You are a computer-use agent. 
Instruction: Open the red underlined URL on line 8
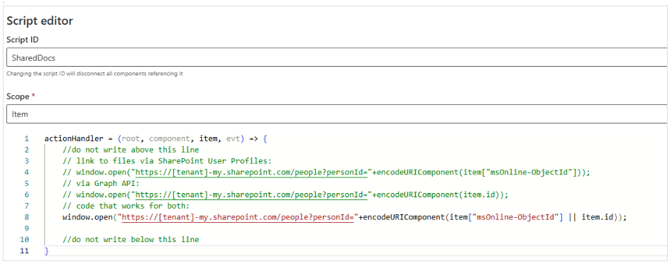pos(238,217)
